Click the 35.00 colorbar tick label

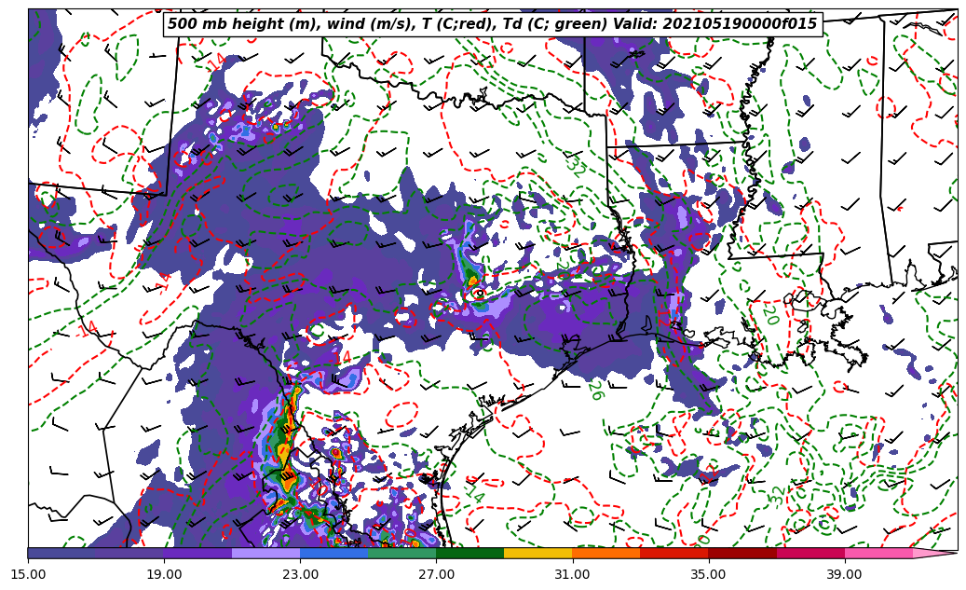708,574
